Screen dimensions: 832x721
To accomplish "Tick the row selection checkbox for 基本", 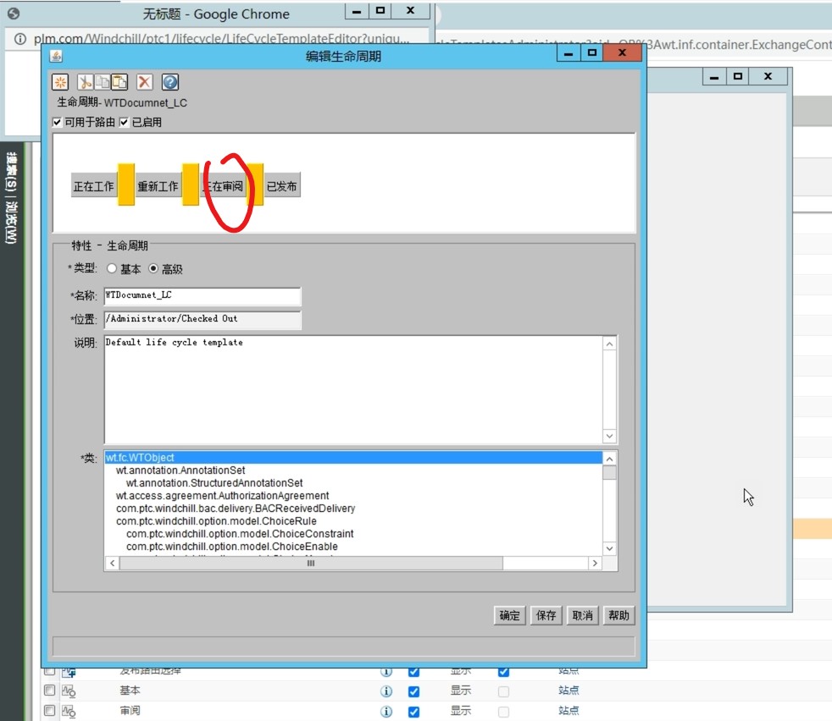I will [49, 691].
